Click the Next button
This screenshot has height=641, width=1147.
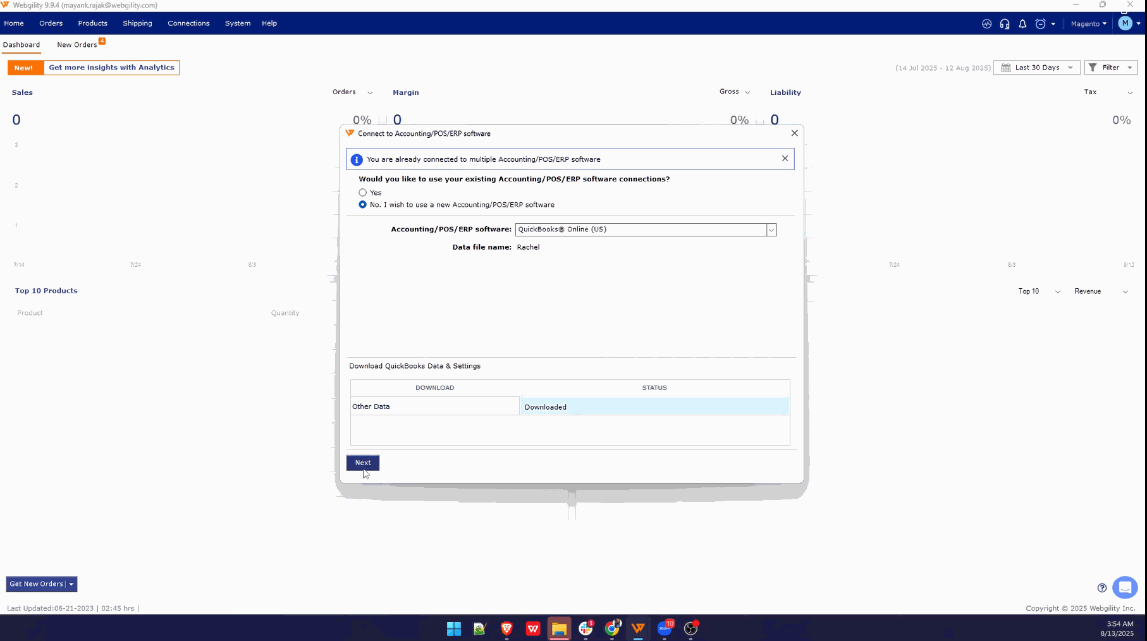(363, 463)
